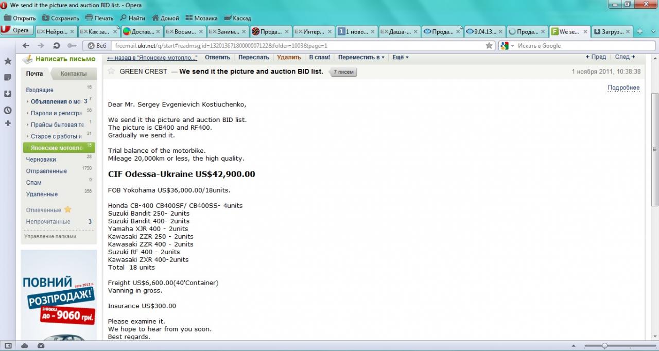659x351 pixels.
Task: Mark message with В спам!
Action: [x=320, y=58]
